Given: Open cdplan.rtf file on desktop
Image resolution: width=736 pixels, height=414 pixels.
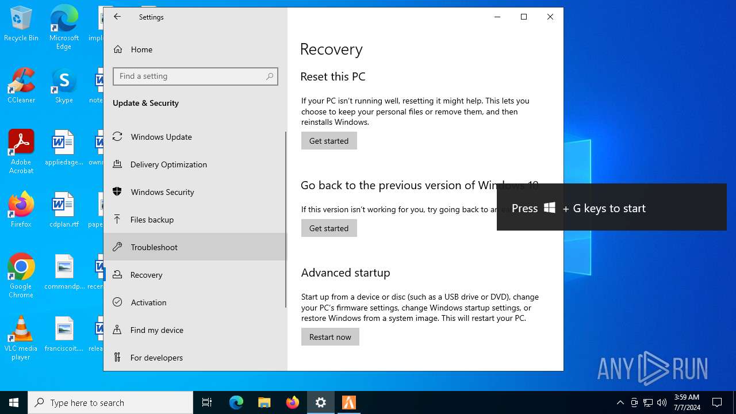Looking at the screenshot, I should tap(64, 210).
